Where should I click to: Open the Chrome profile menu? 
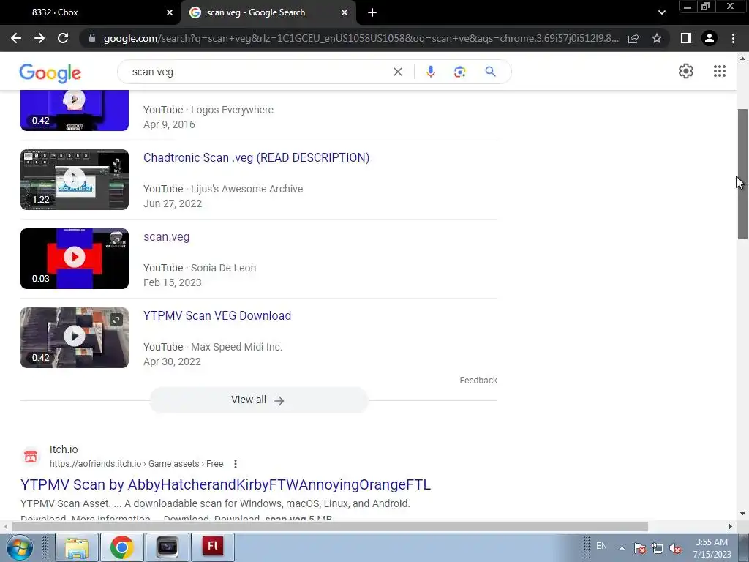pos(710,38)
